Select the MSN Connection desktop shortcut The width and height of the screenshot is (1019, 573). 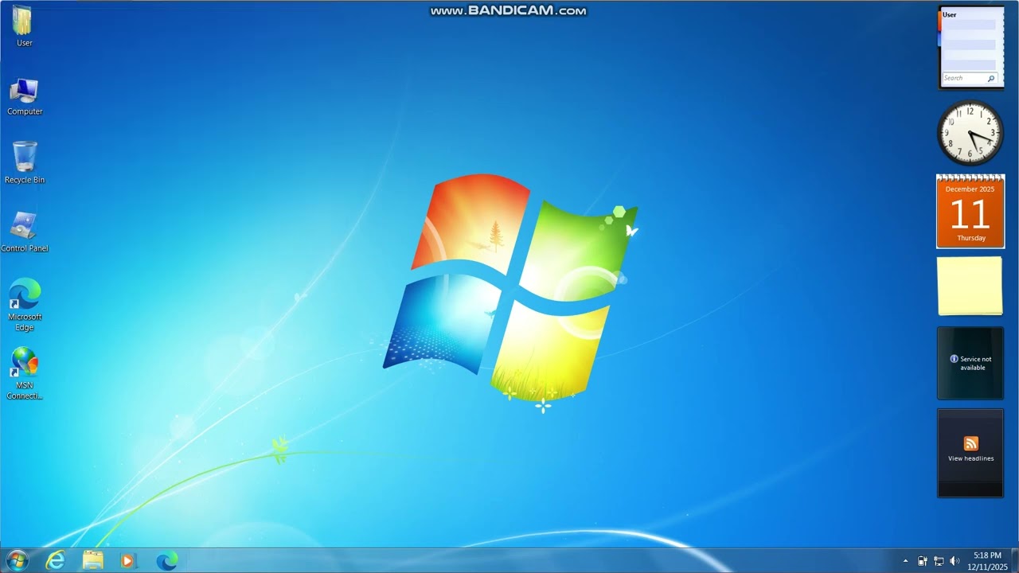click(x=25, y=373)
